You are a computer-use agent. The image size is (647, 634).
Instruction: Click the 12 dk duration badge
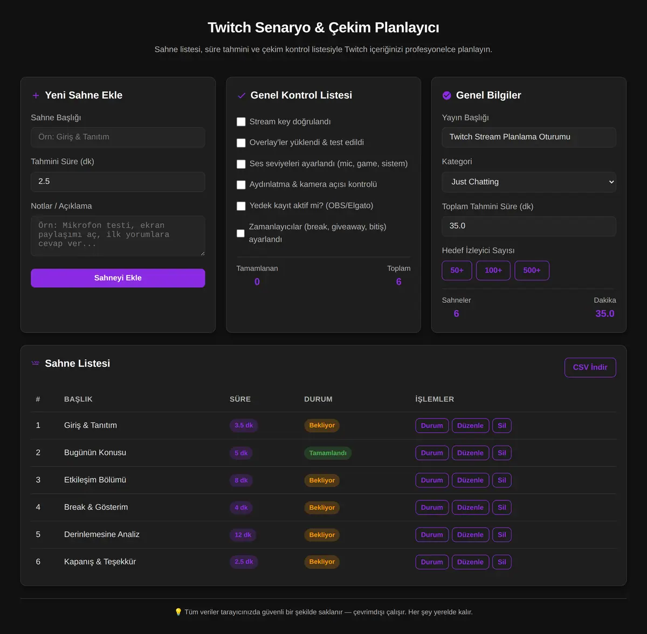(243, 535)
